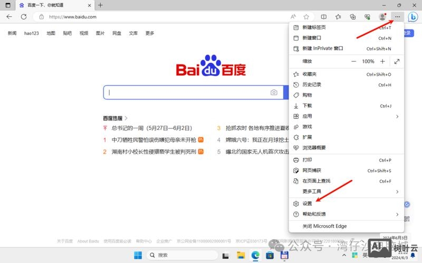Reload the page with refresh icon
Viewport: 422px width, 263px height.
(24, 17)
